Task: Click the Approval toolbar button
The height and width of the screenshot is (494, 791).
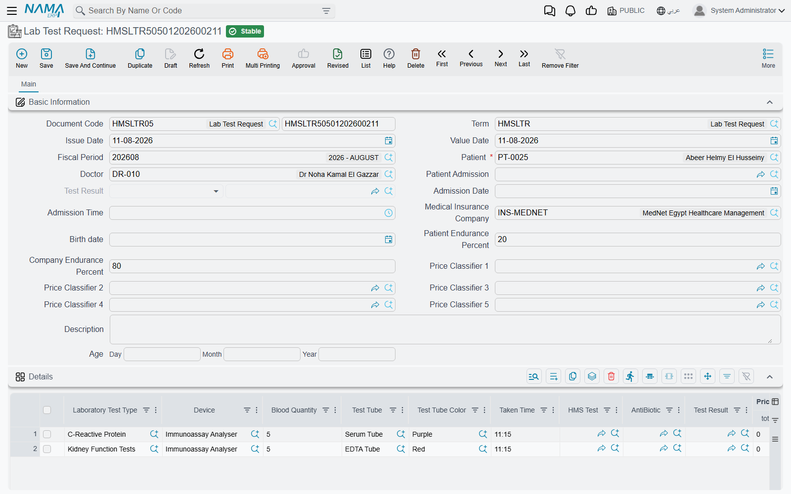Action: click(304, 58)
